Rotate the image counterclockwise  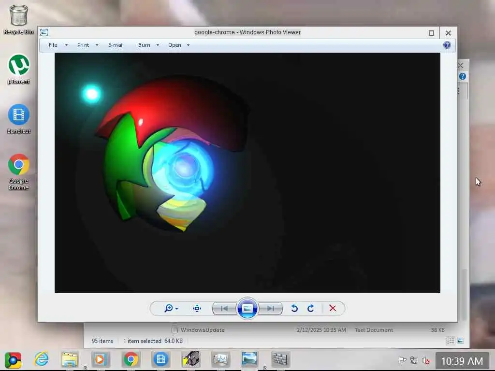pyautogui.click(x=294, y=308)
